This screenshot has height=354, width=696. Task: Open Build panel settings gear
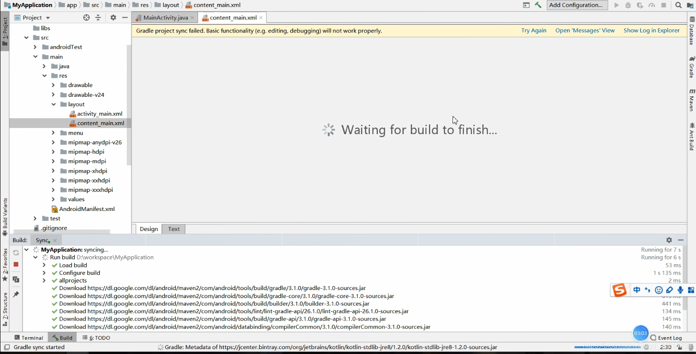(x=669, y=240)
